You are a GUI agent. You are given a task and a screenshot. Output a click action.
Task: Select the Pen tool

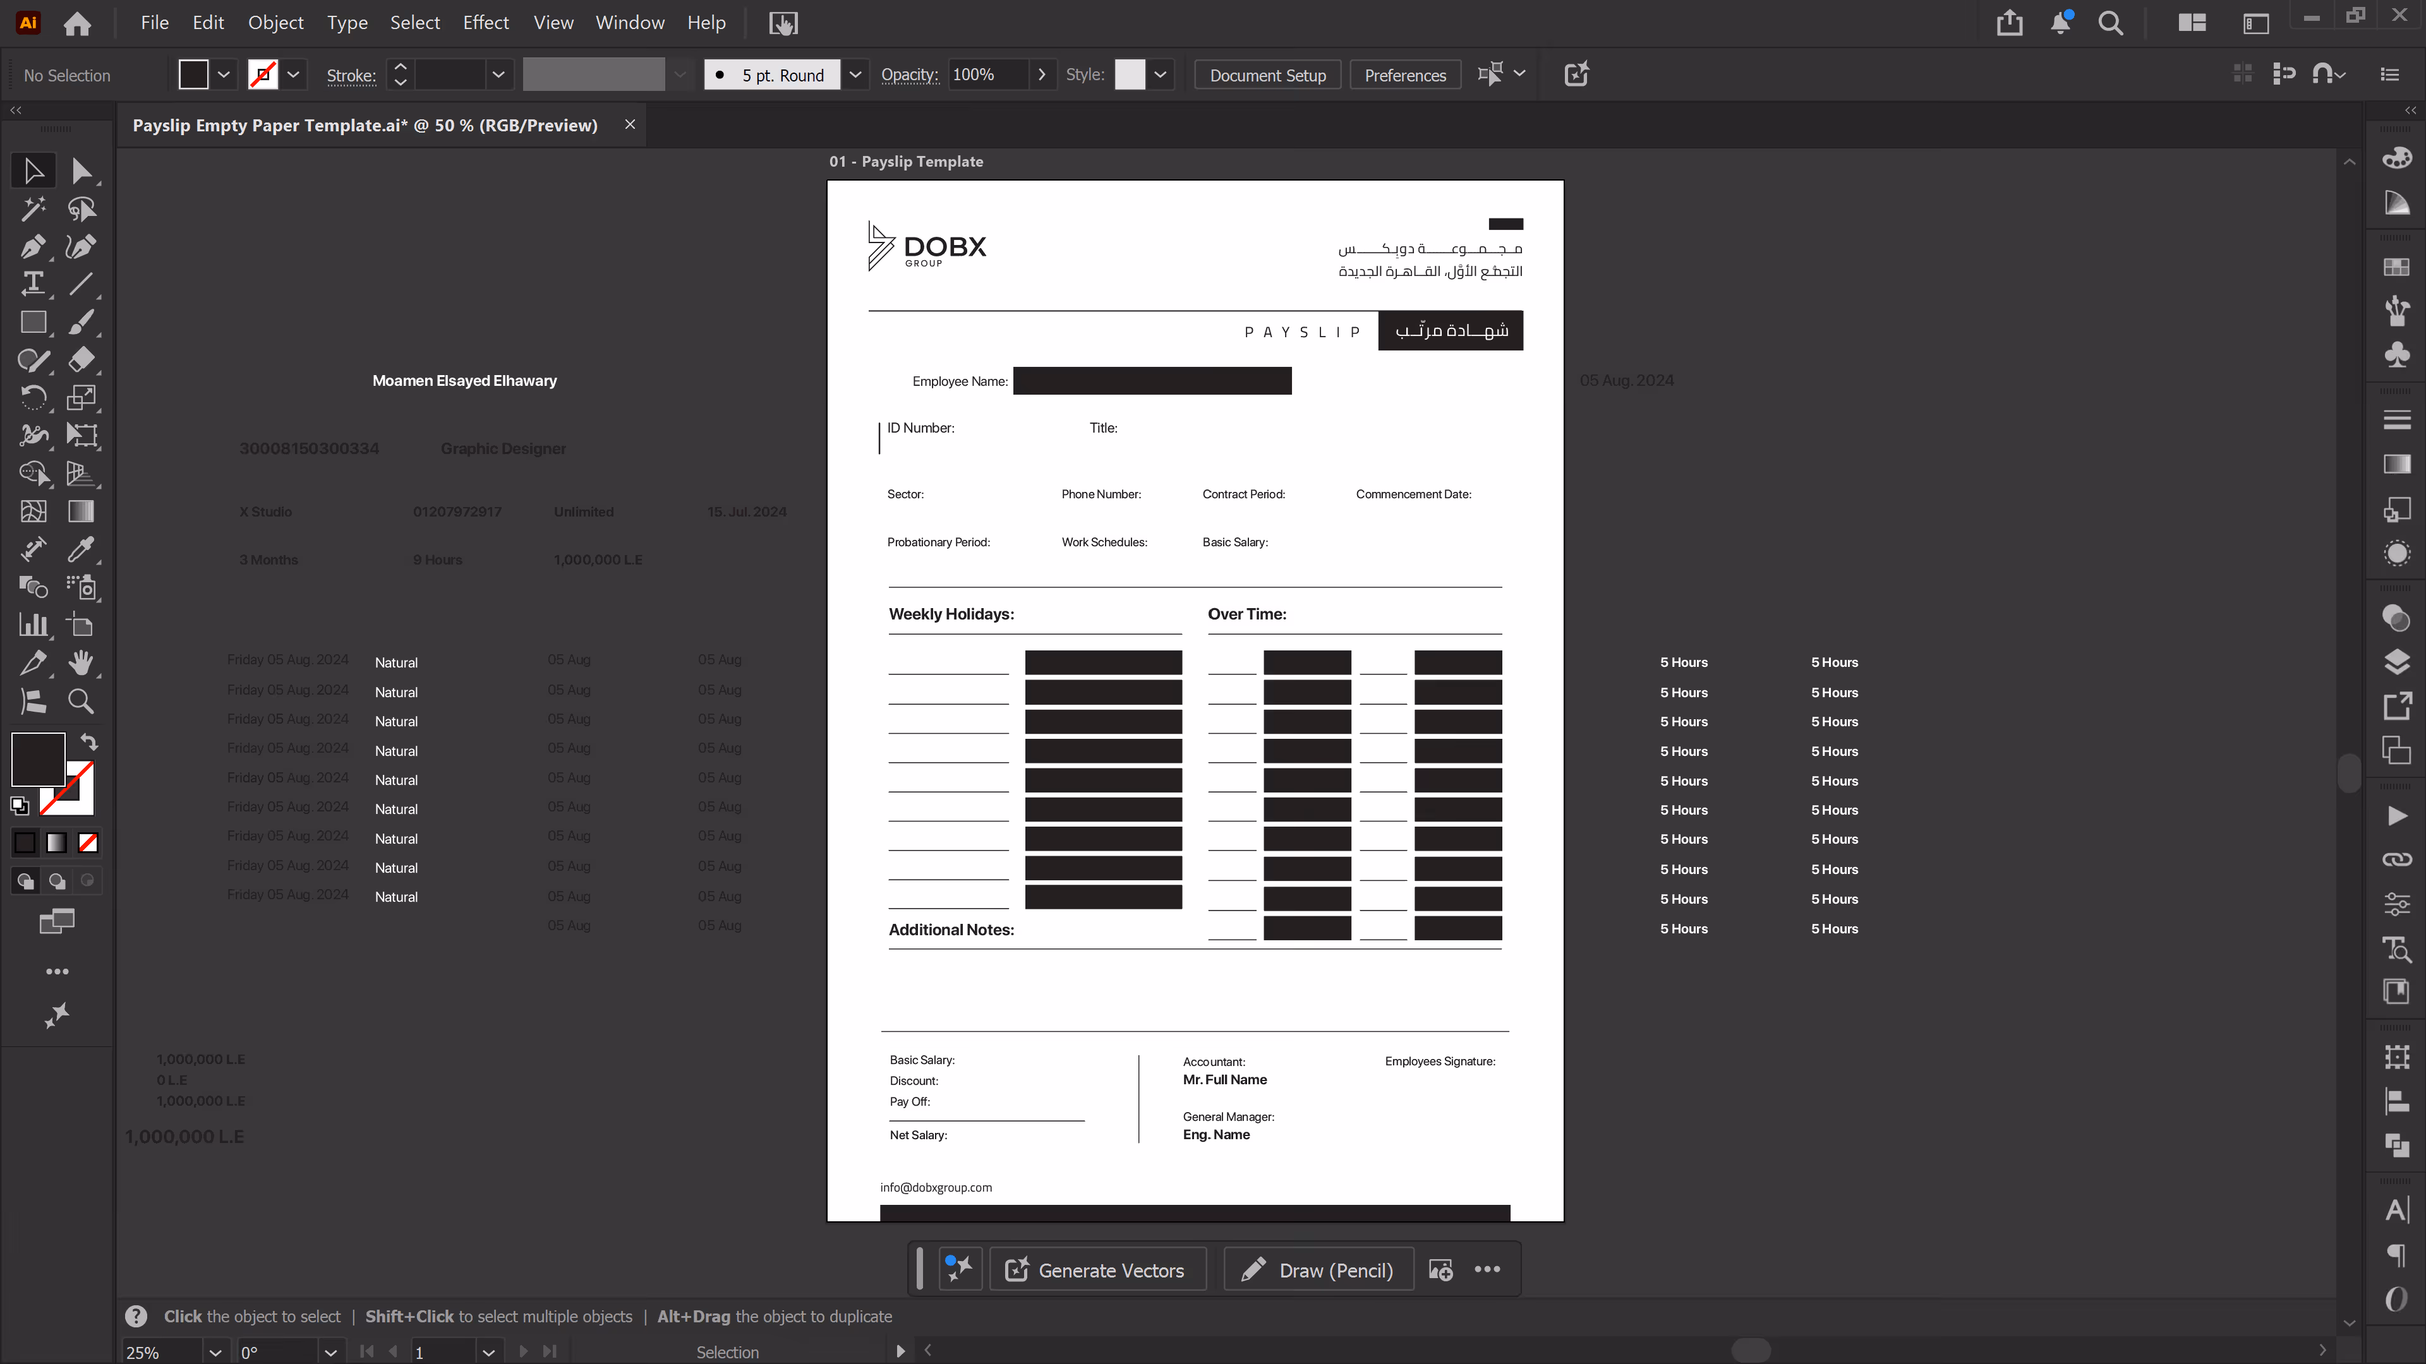click(33, 247)
